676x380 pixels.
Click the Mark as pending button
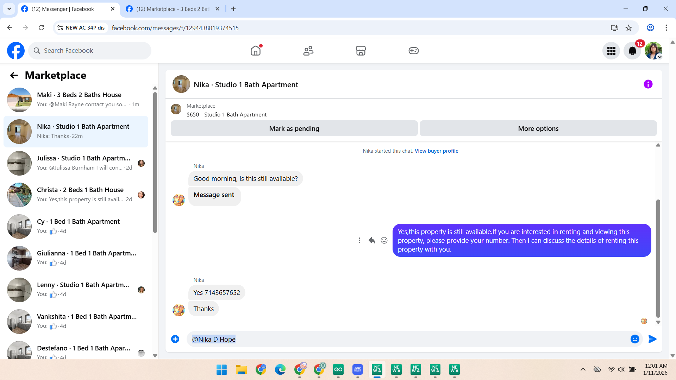tap(294, 128)
